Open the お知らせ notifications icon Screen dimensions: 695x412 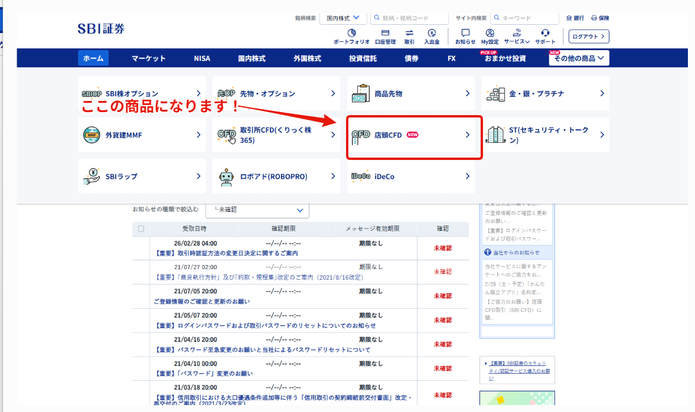(x=465, y=33)
